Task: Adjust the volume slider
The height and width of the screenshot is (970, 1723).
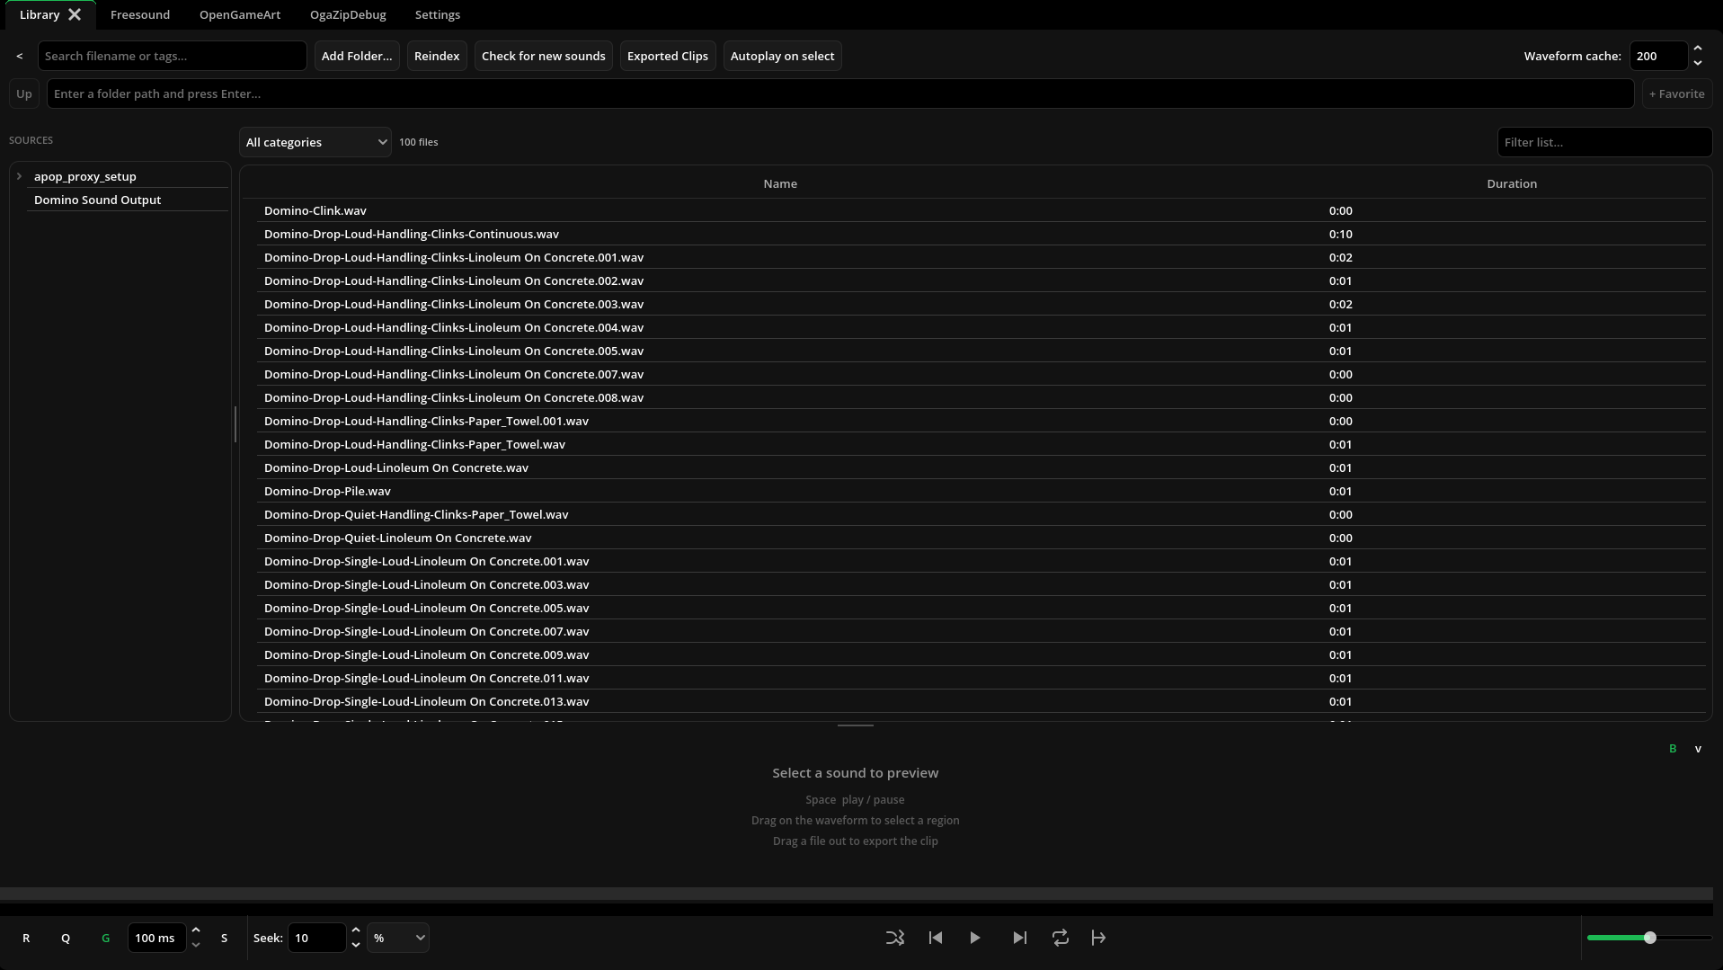Action: coord(1649,938)
